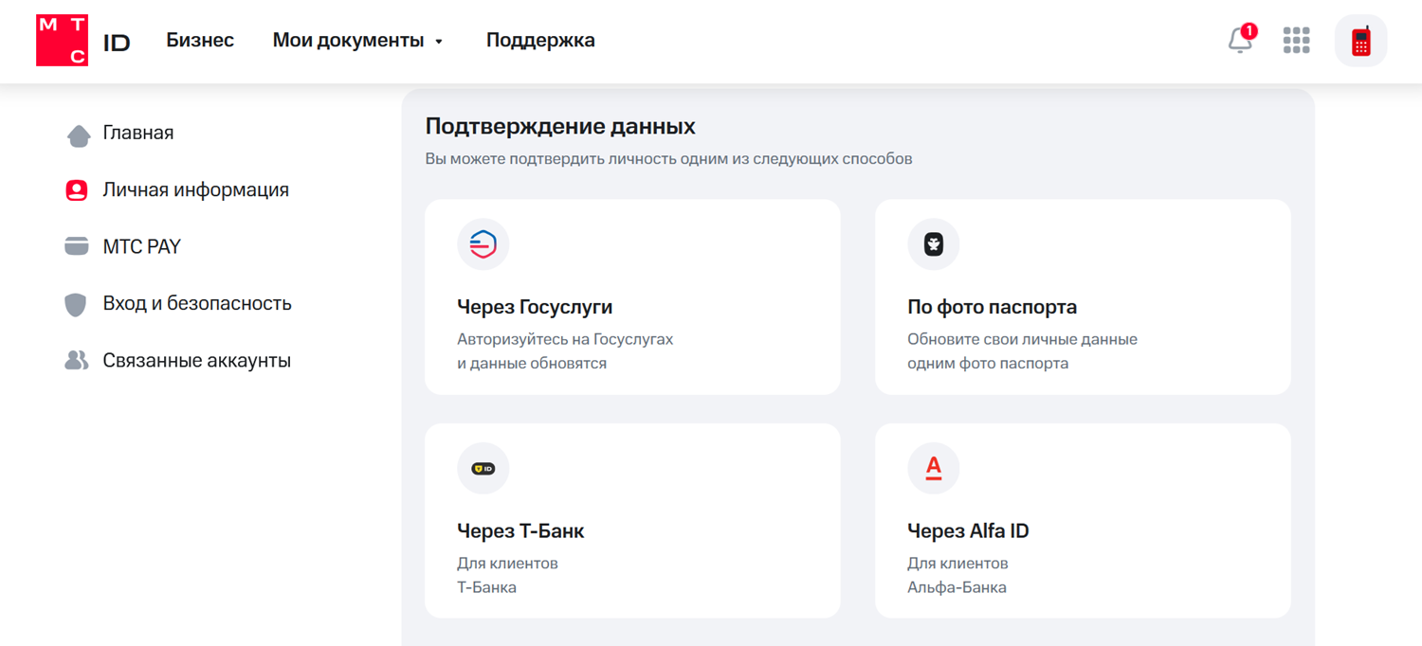The image size is (1422, 646).
Task: Click the person icon beside Личная информация
Action: (x=77, y=190)
